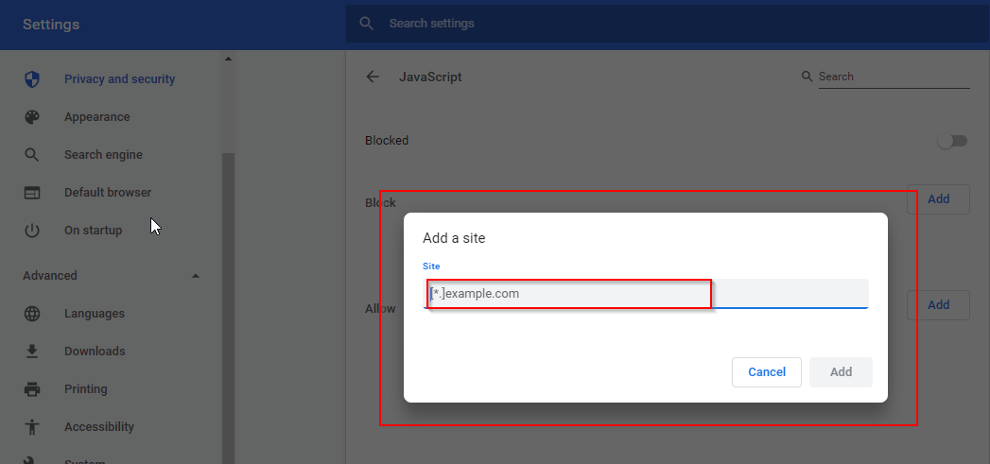Click the Printing printer icon
Viewport: 990px width, 464px height.
click(x=31, y=389)
